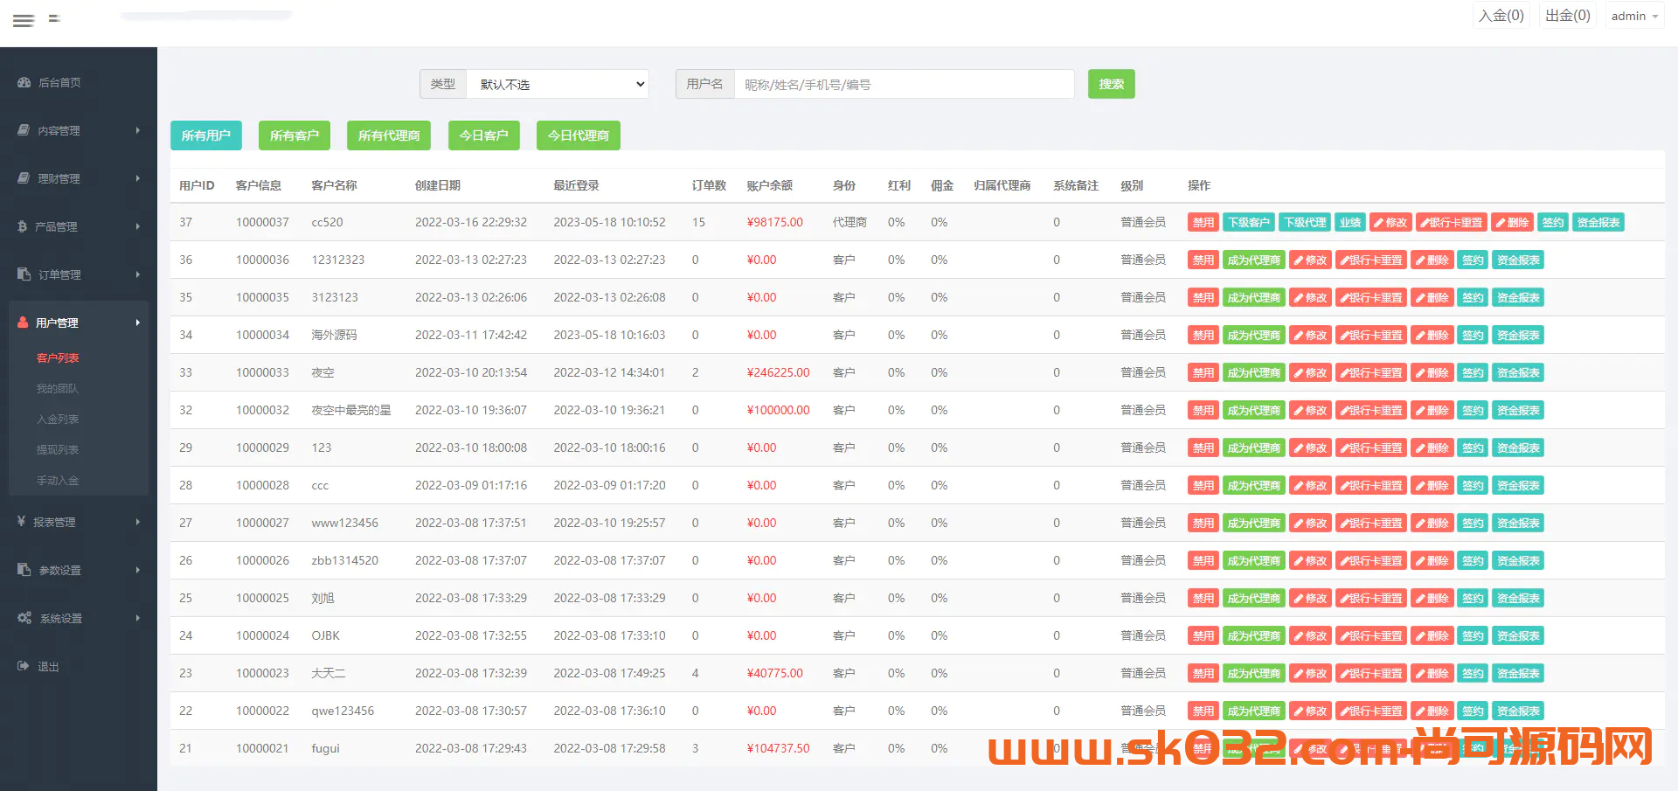Click the hamburger menu icon at top left
This screenshot has height=791, width=1678.
pos(24,20)
